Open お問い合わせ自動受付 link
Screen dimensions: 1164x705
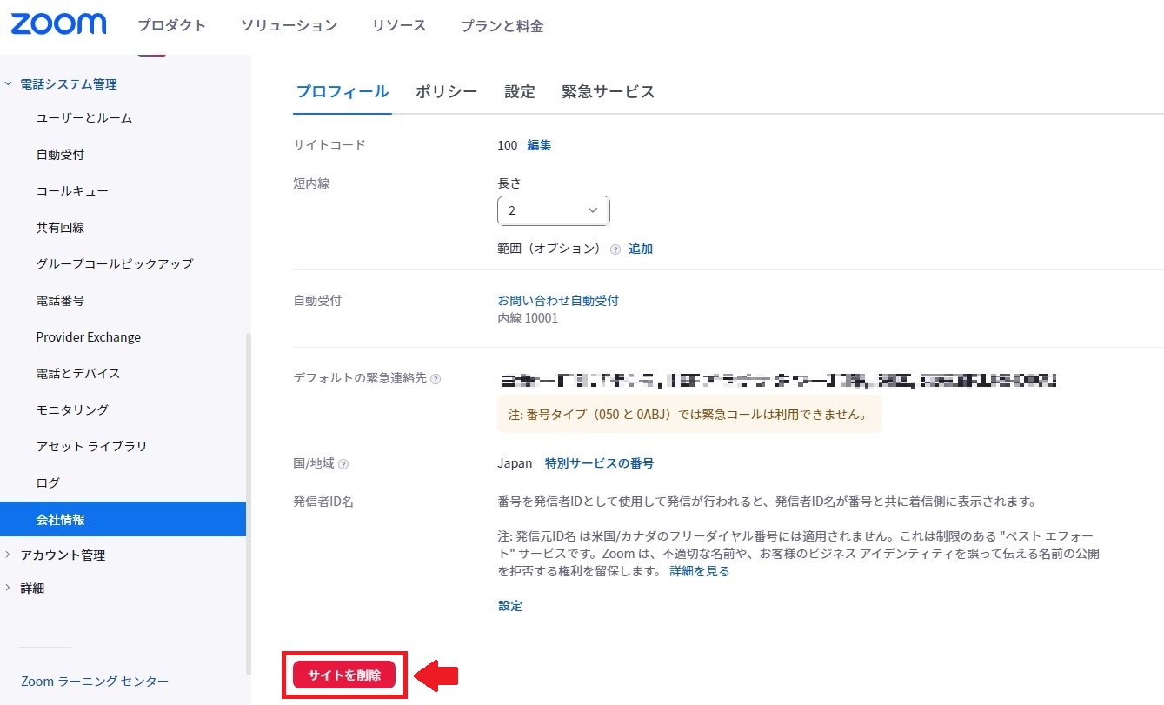click(x=557, y=300)
